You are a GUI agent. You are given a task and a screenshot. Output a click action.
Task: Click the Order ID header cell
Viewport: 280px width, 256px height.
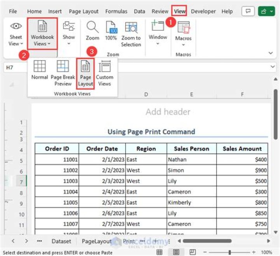[57, 149]
